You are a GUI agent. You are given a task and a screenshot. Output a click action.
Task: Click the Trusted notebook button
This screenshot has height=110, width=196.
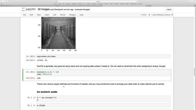[144, 15]
